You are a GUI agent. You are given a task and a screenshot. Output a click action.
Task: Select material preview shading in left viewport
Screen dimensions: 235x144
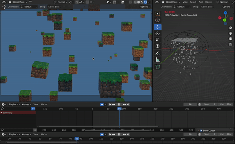[x=142, y=2]
